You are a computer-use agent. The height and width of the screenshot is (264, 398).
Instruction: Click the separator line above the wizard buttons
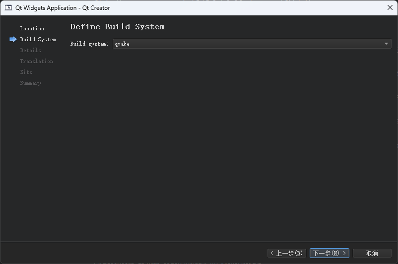click(x=199, y=242)
